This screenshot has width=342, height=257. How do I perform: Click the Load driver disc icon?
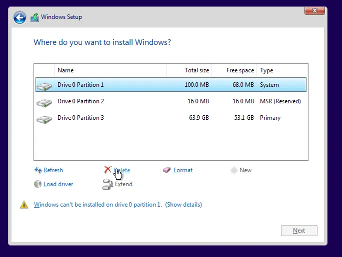(x=38, y=184)
